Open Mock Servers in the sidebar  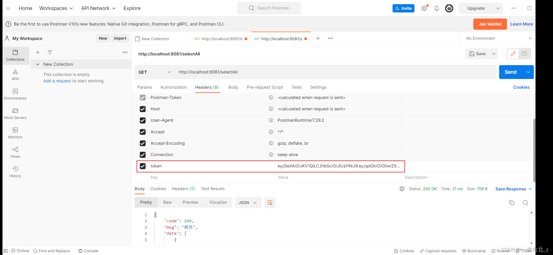tap(15, 114)
